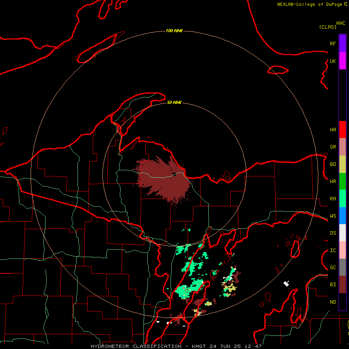The width and height of the screenshot is (349, 349).
Task: Click the RF purple legend swatch
Action: (x=342, y=43)
